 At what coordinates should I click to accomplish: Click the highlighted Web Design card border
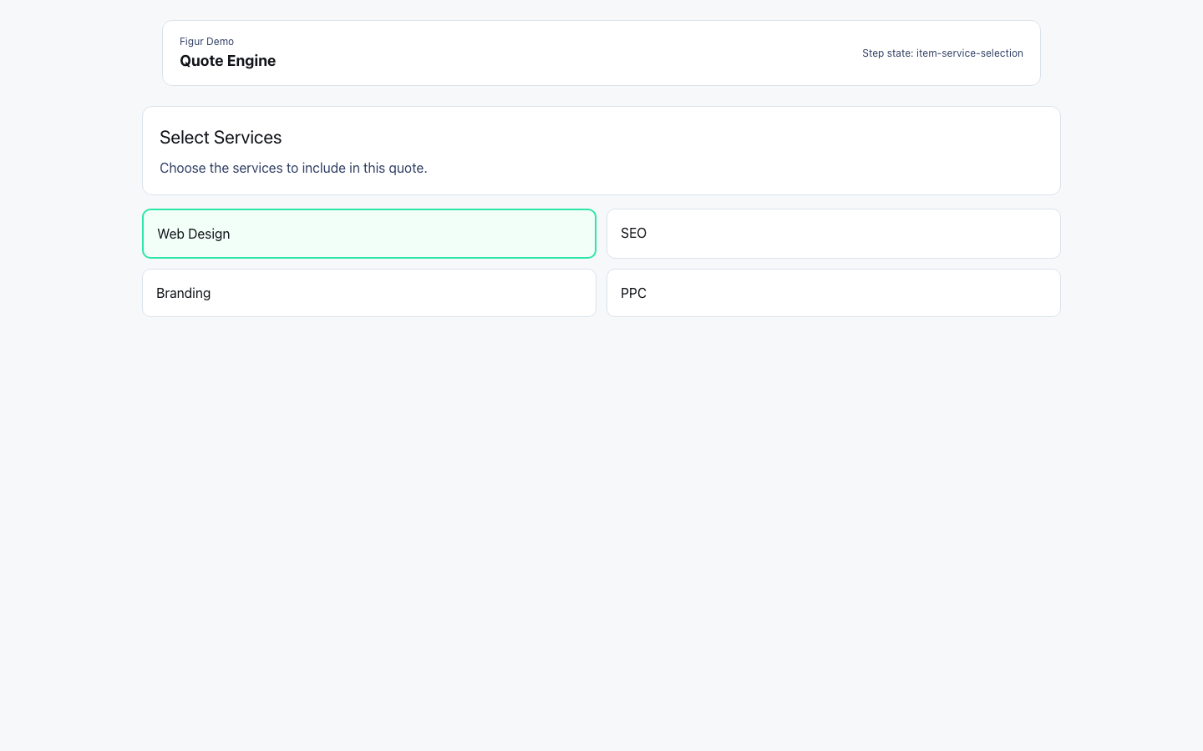(368, 211)
